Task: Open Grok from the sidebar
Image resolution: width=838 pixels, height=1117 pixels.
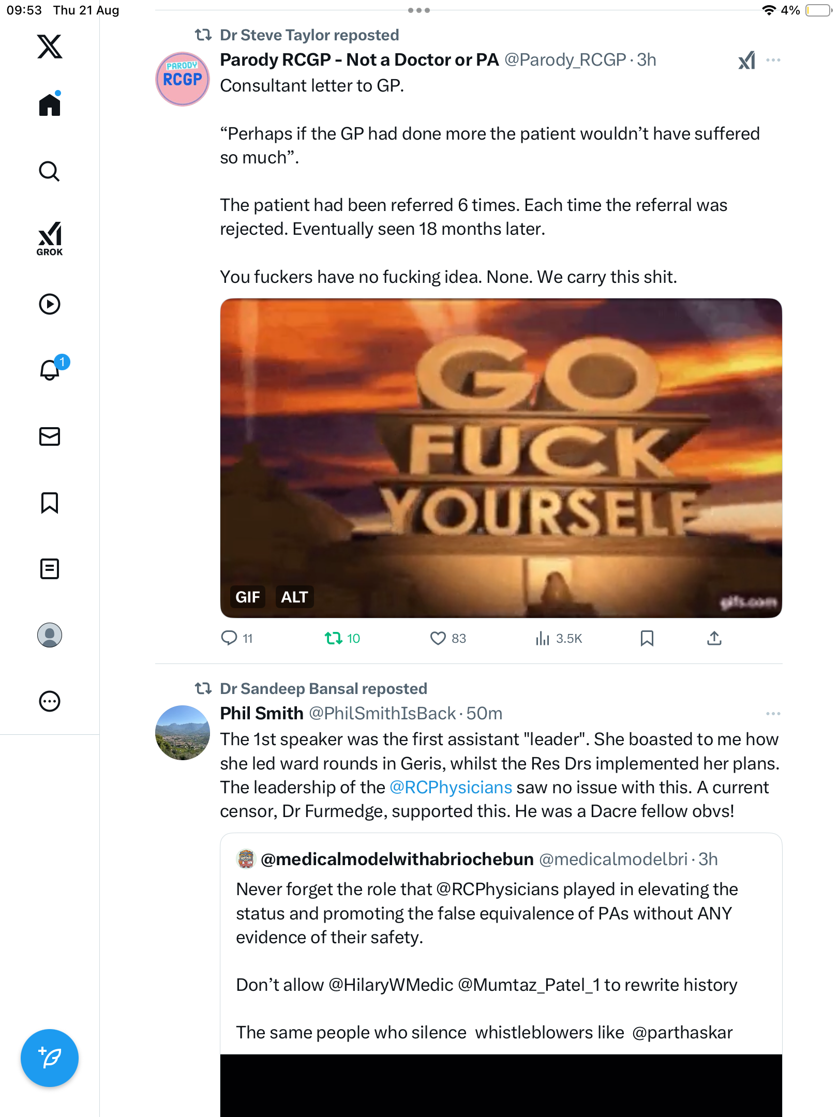Action: click(x=50, y=238)
